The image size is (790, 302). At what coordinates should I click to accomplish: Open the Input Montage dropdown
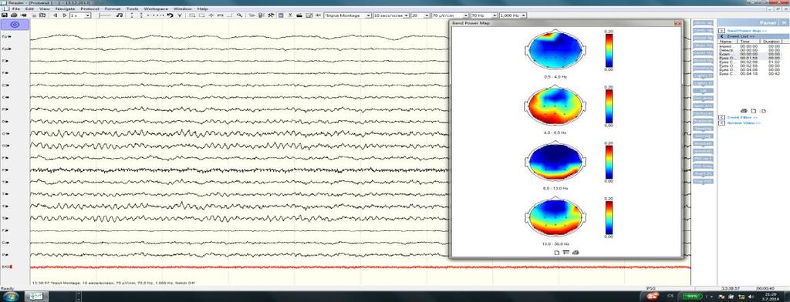[x=348, y=15]
